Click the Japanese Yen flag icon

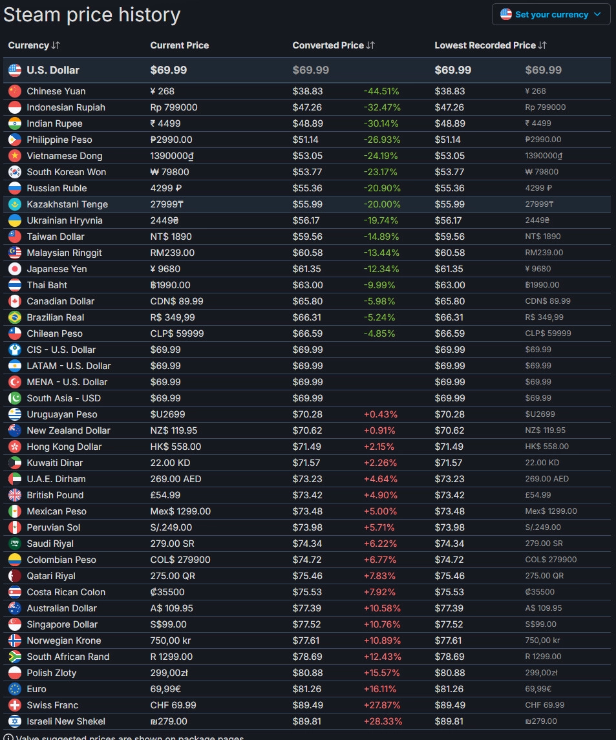click(x=15, y=269)
